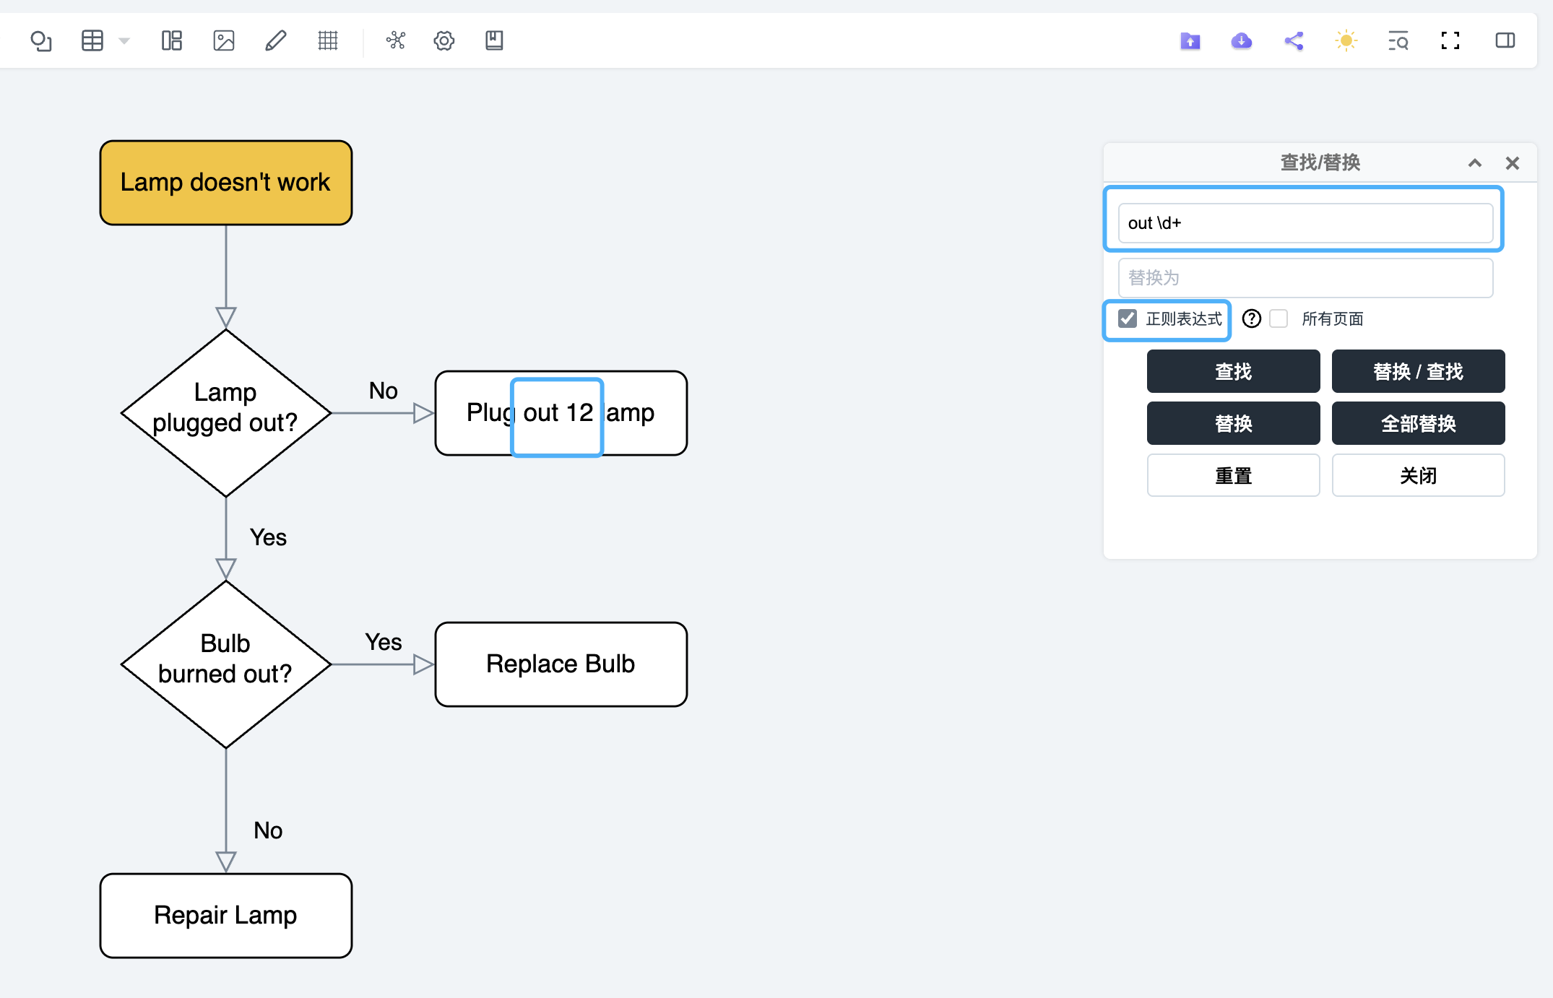Open the table dropdown arrow
1553x998 pixels.
[124, 40]
